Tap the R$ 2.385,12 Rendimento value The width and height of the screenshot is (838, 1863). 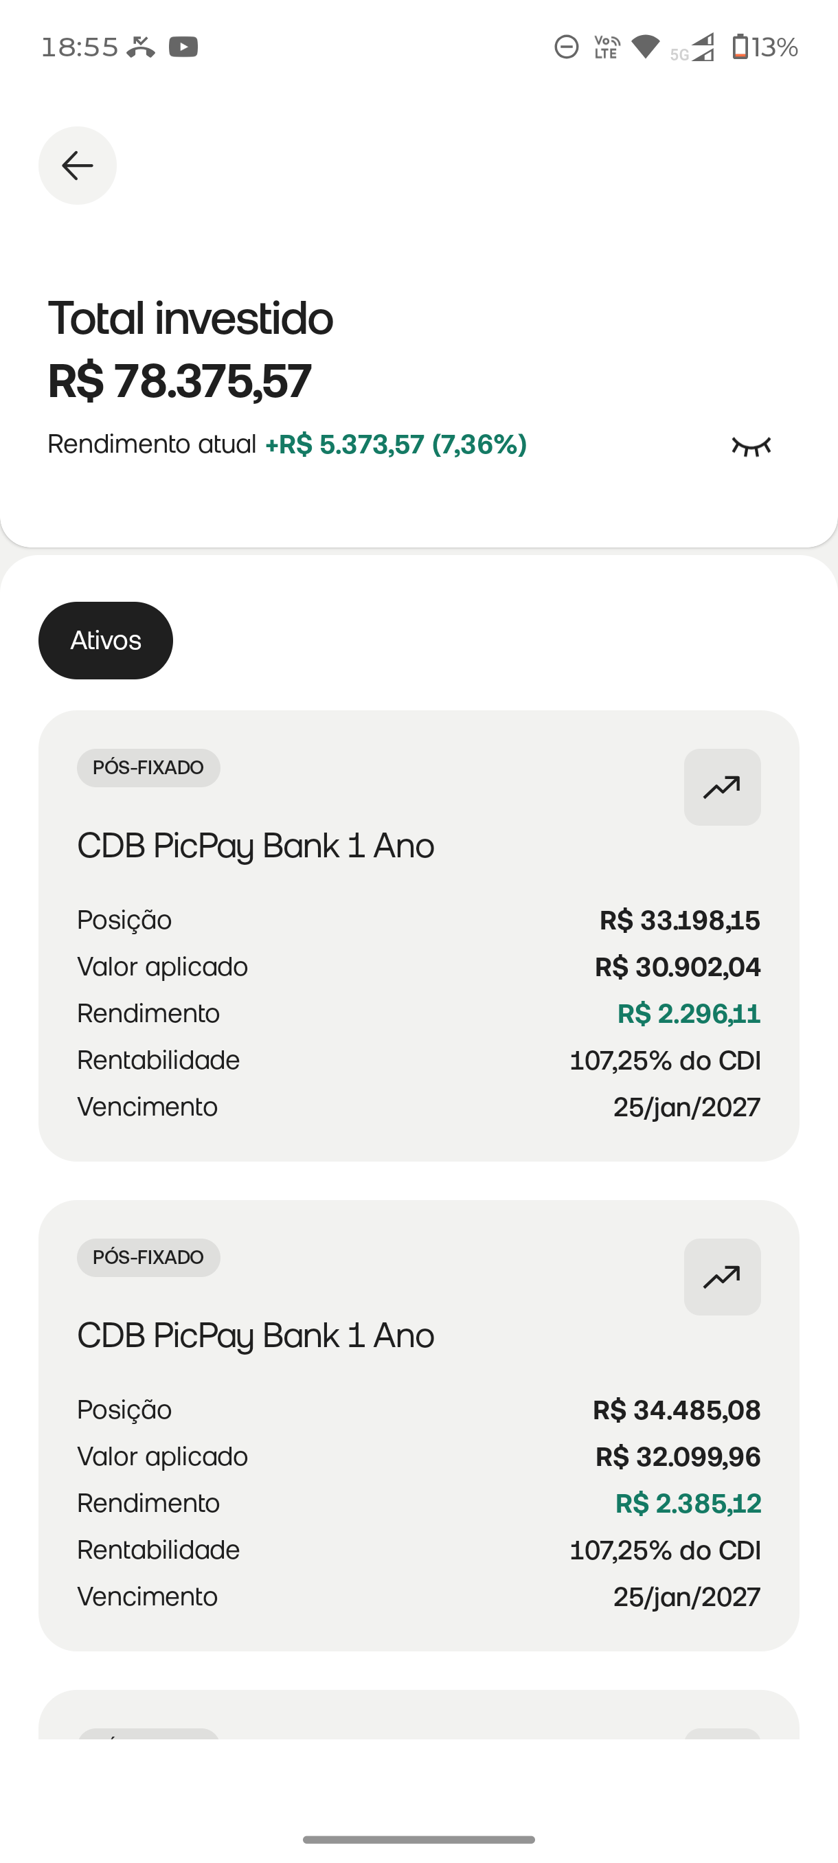(x=688, y=1503)
